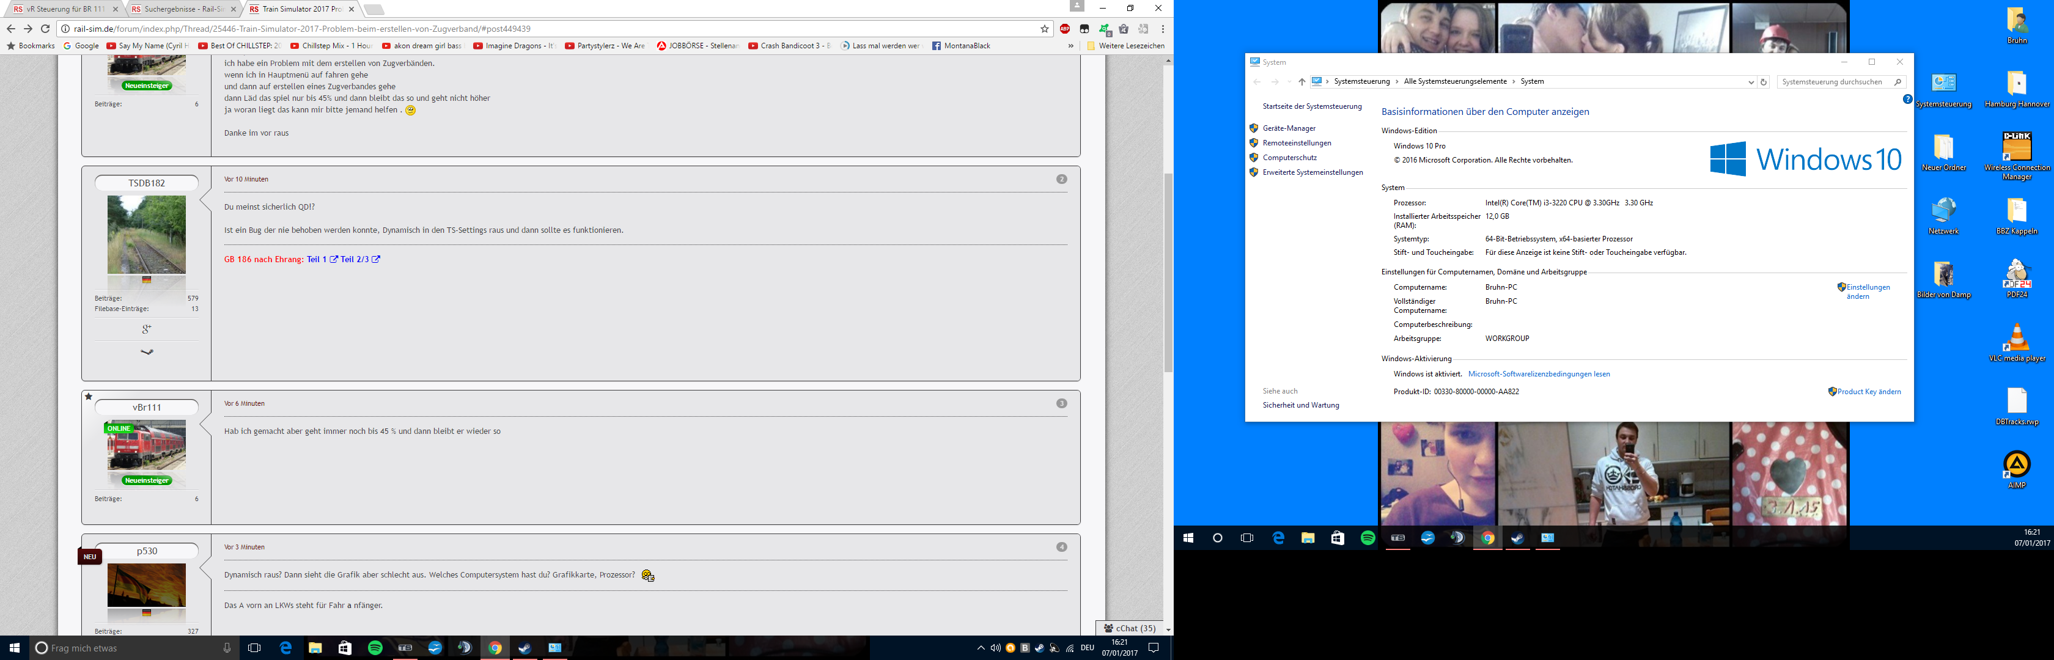Refresh the Systemsteuerung address bar

[x=1763, y=82]
